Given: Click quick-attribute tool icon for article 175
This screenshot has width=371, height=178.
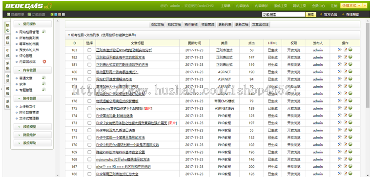Looking at the screenshot, I should coord(340,108).
